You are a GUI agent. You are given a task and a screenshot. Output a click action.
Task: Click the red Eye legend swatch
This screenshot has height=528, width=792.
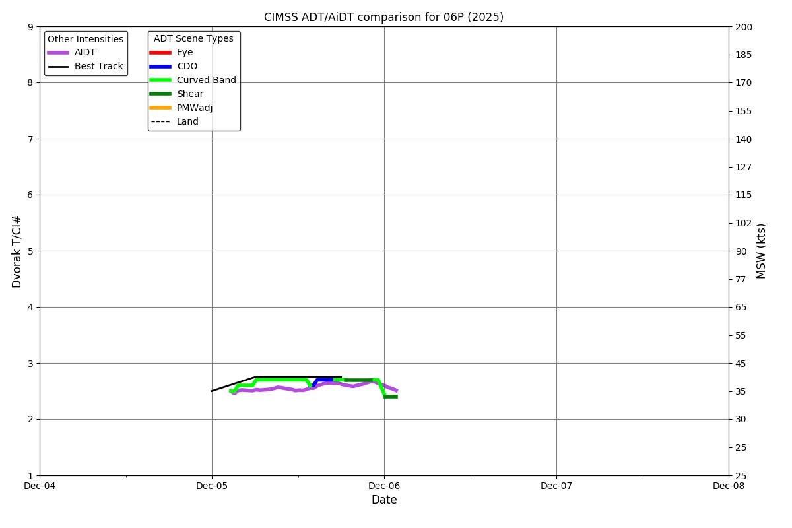[160, 53]
